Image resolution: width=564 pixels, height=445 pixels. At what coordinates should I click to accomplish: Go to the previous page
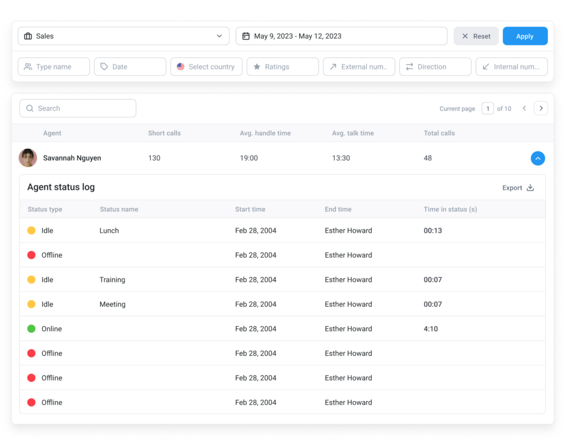click(524, 108)
